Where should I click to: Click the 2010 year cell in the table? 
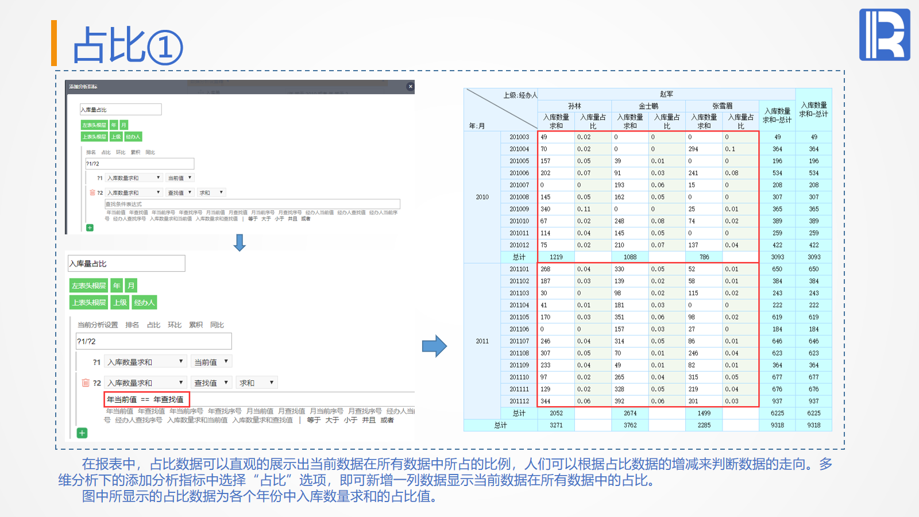click(482, 197)
